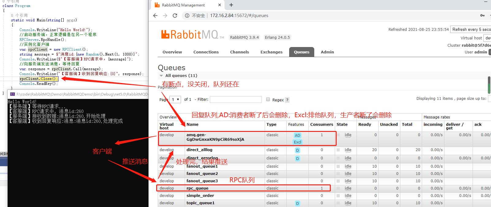This screenshot has width=491, height=207.
Task: Open the Admin tab
Action: pyautogui.click(x=327, y=52)
